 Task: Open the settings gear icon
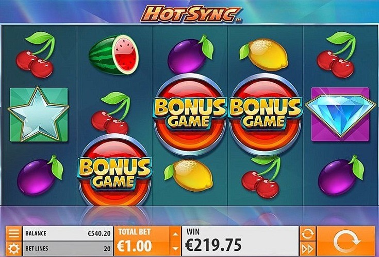(14, 248)
